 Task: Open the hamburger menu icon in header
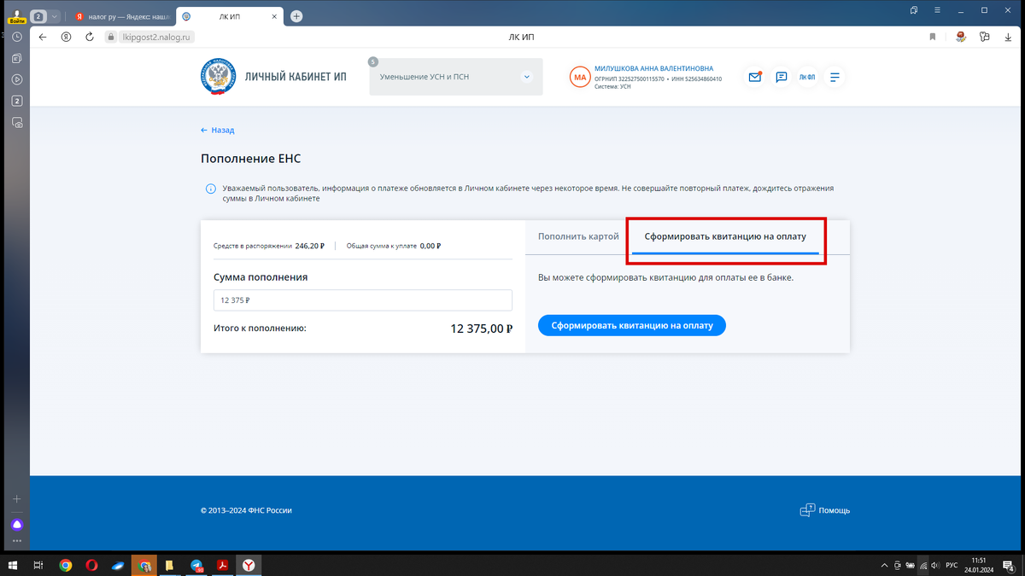pyautogui.click(x=834, y=77)
